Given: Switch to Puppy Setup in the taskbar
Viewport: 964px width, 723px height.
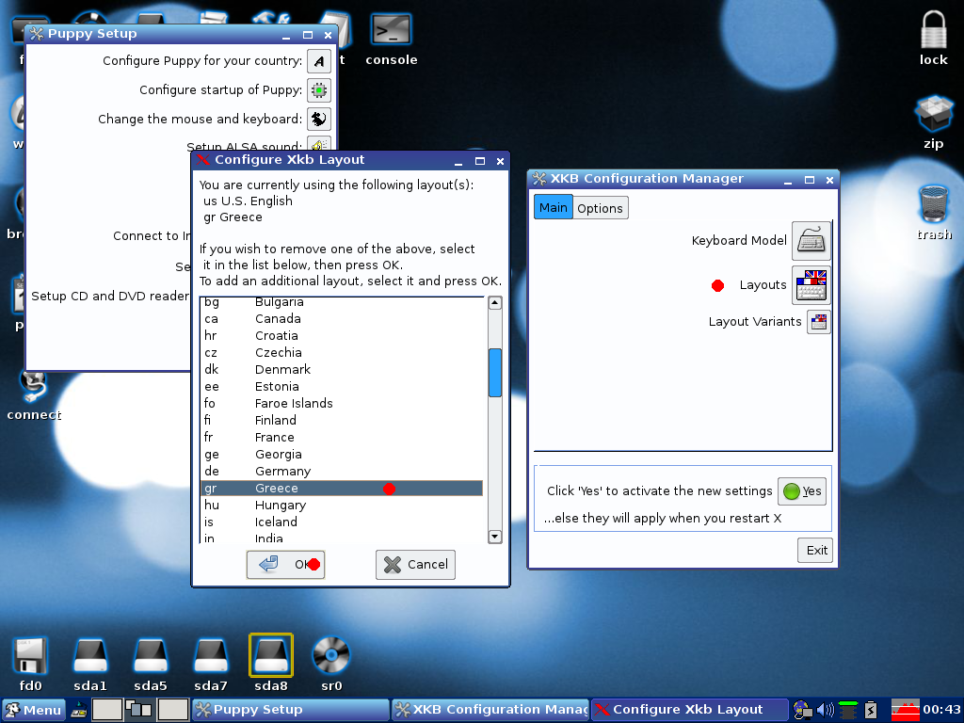Looking at the screenshot, I should tap(291, 710).
